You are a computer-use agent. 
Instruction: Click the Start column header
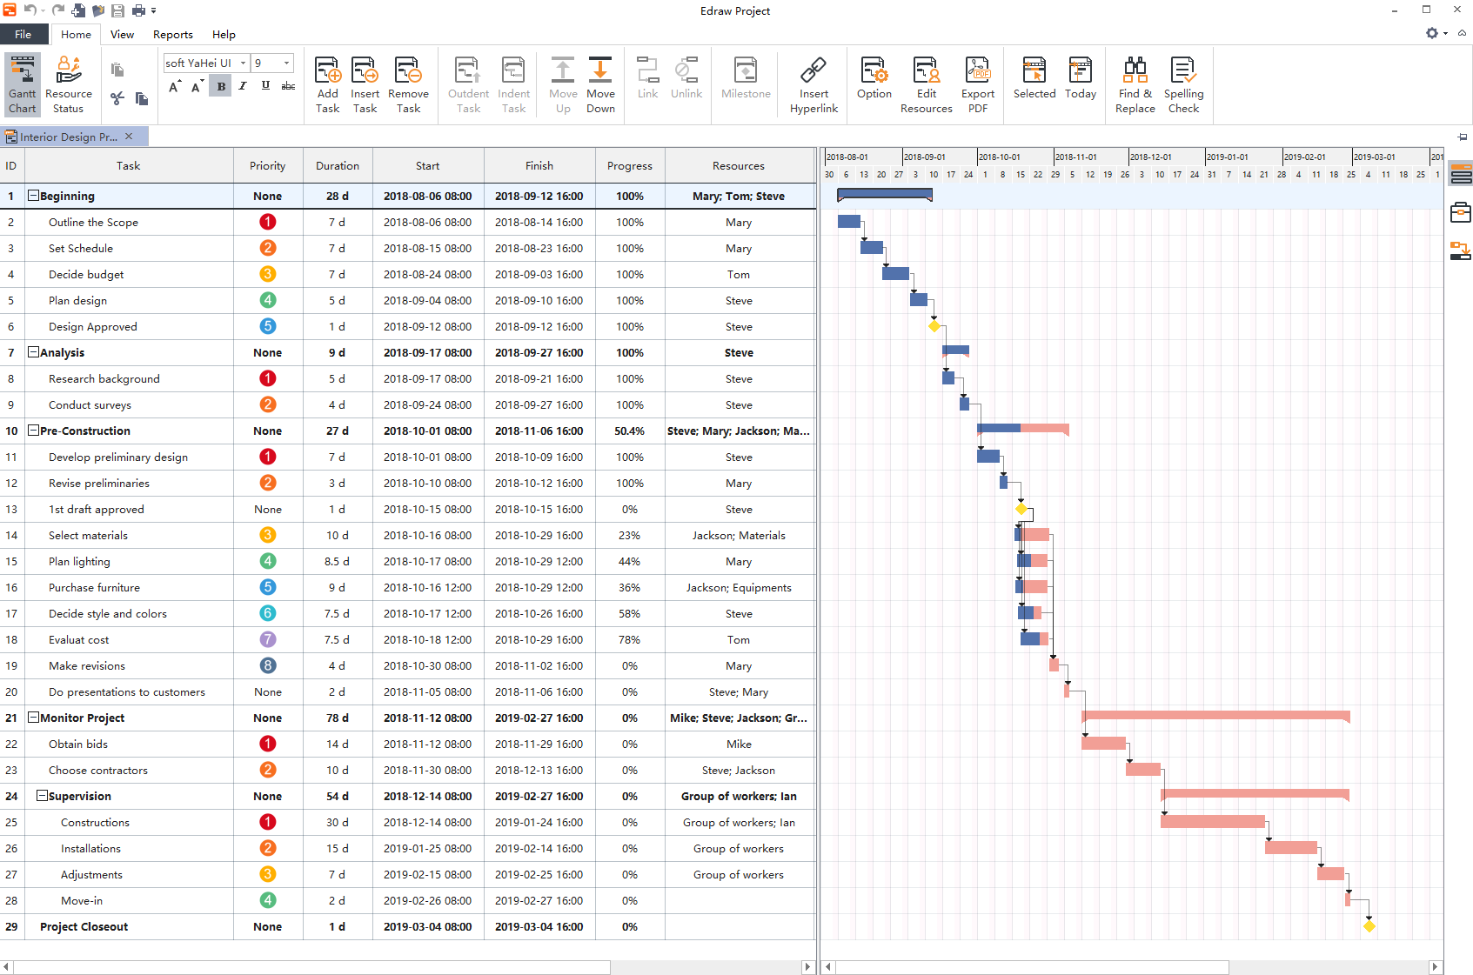pyautogui.click(x=427, y=165)
